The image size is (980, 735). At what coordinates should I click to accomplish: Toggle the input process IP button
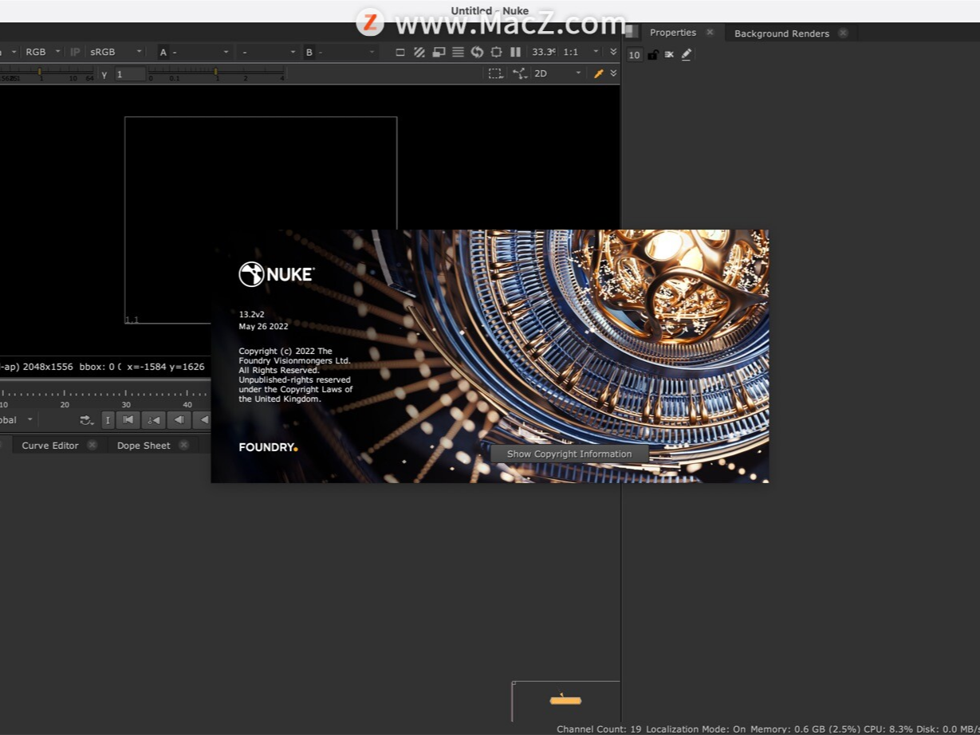point(74,52)
